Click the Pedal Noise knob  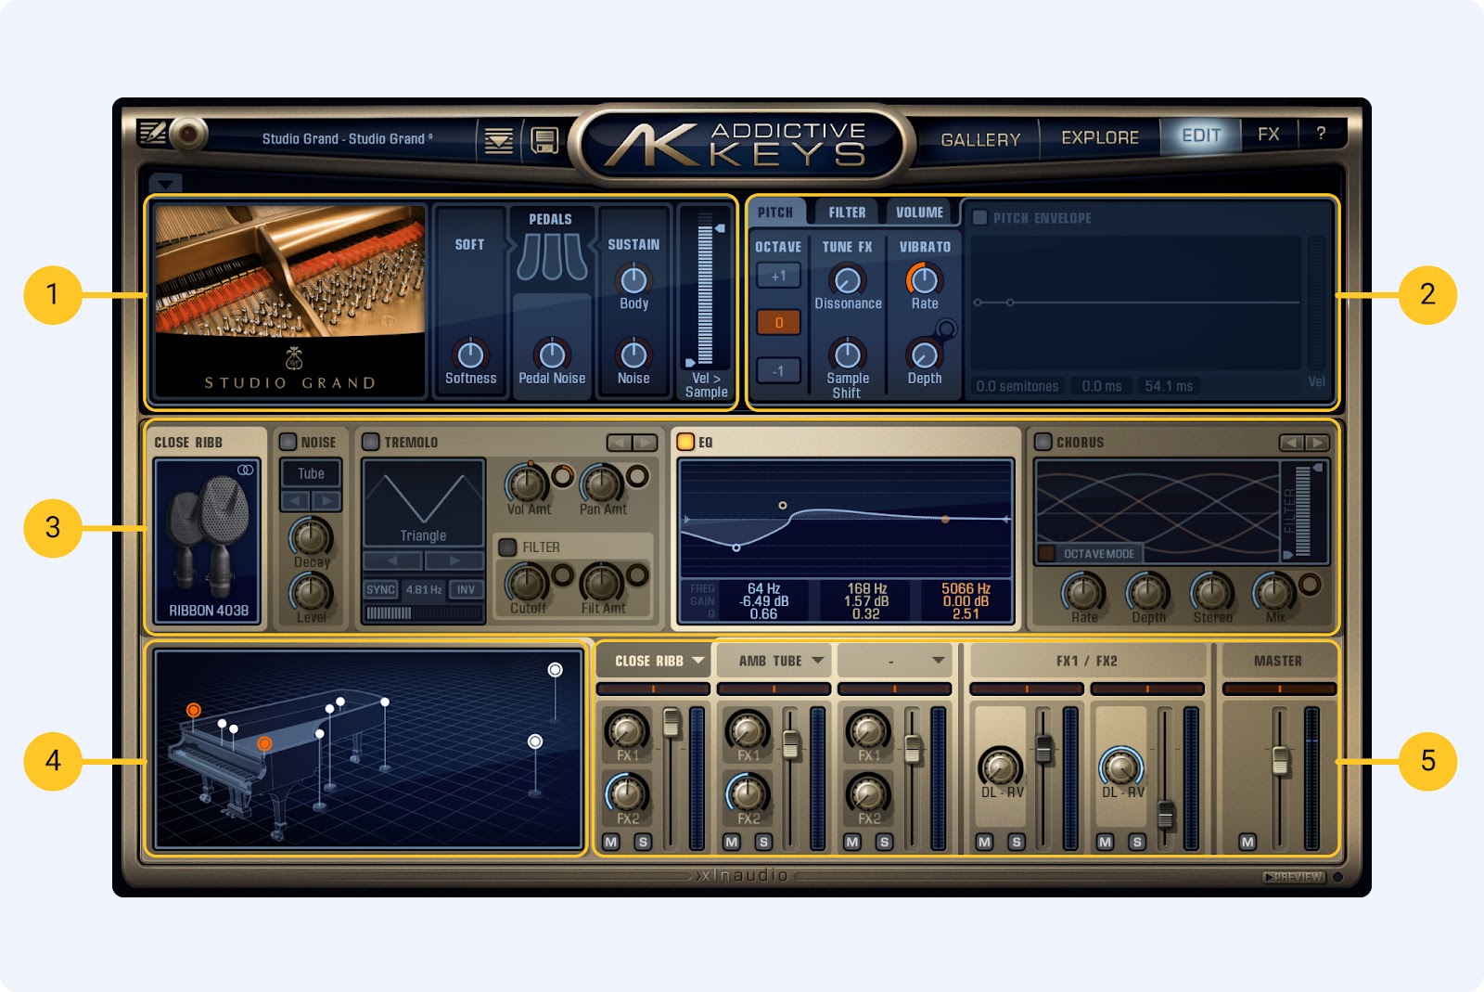click(x=552, y=354)
